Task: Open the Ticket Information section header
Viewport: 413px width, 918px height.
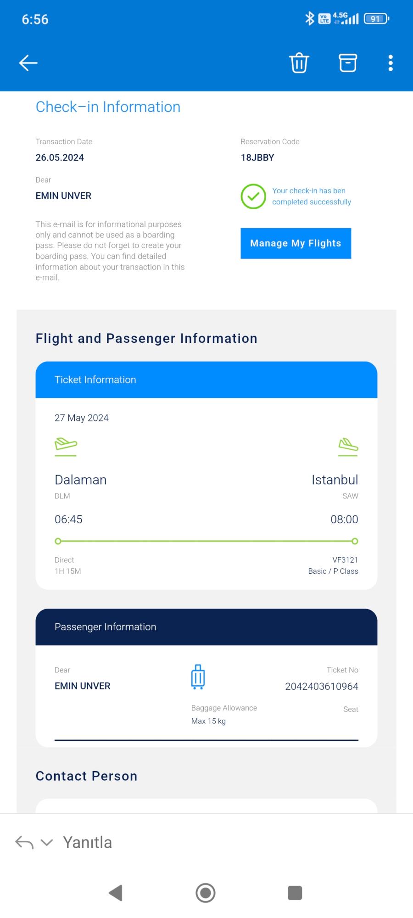Action: [95, 380]
